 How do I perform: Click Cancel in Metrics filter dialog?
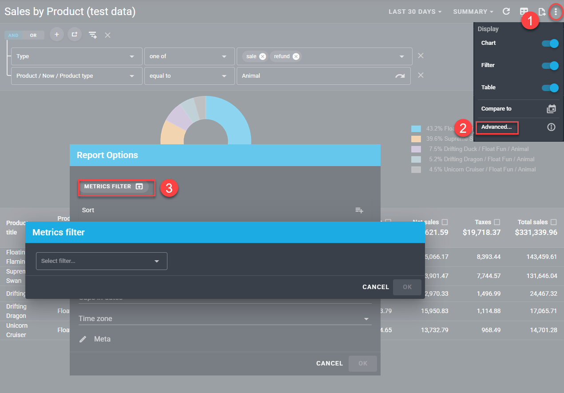(x=375, y=287)
